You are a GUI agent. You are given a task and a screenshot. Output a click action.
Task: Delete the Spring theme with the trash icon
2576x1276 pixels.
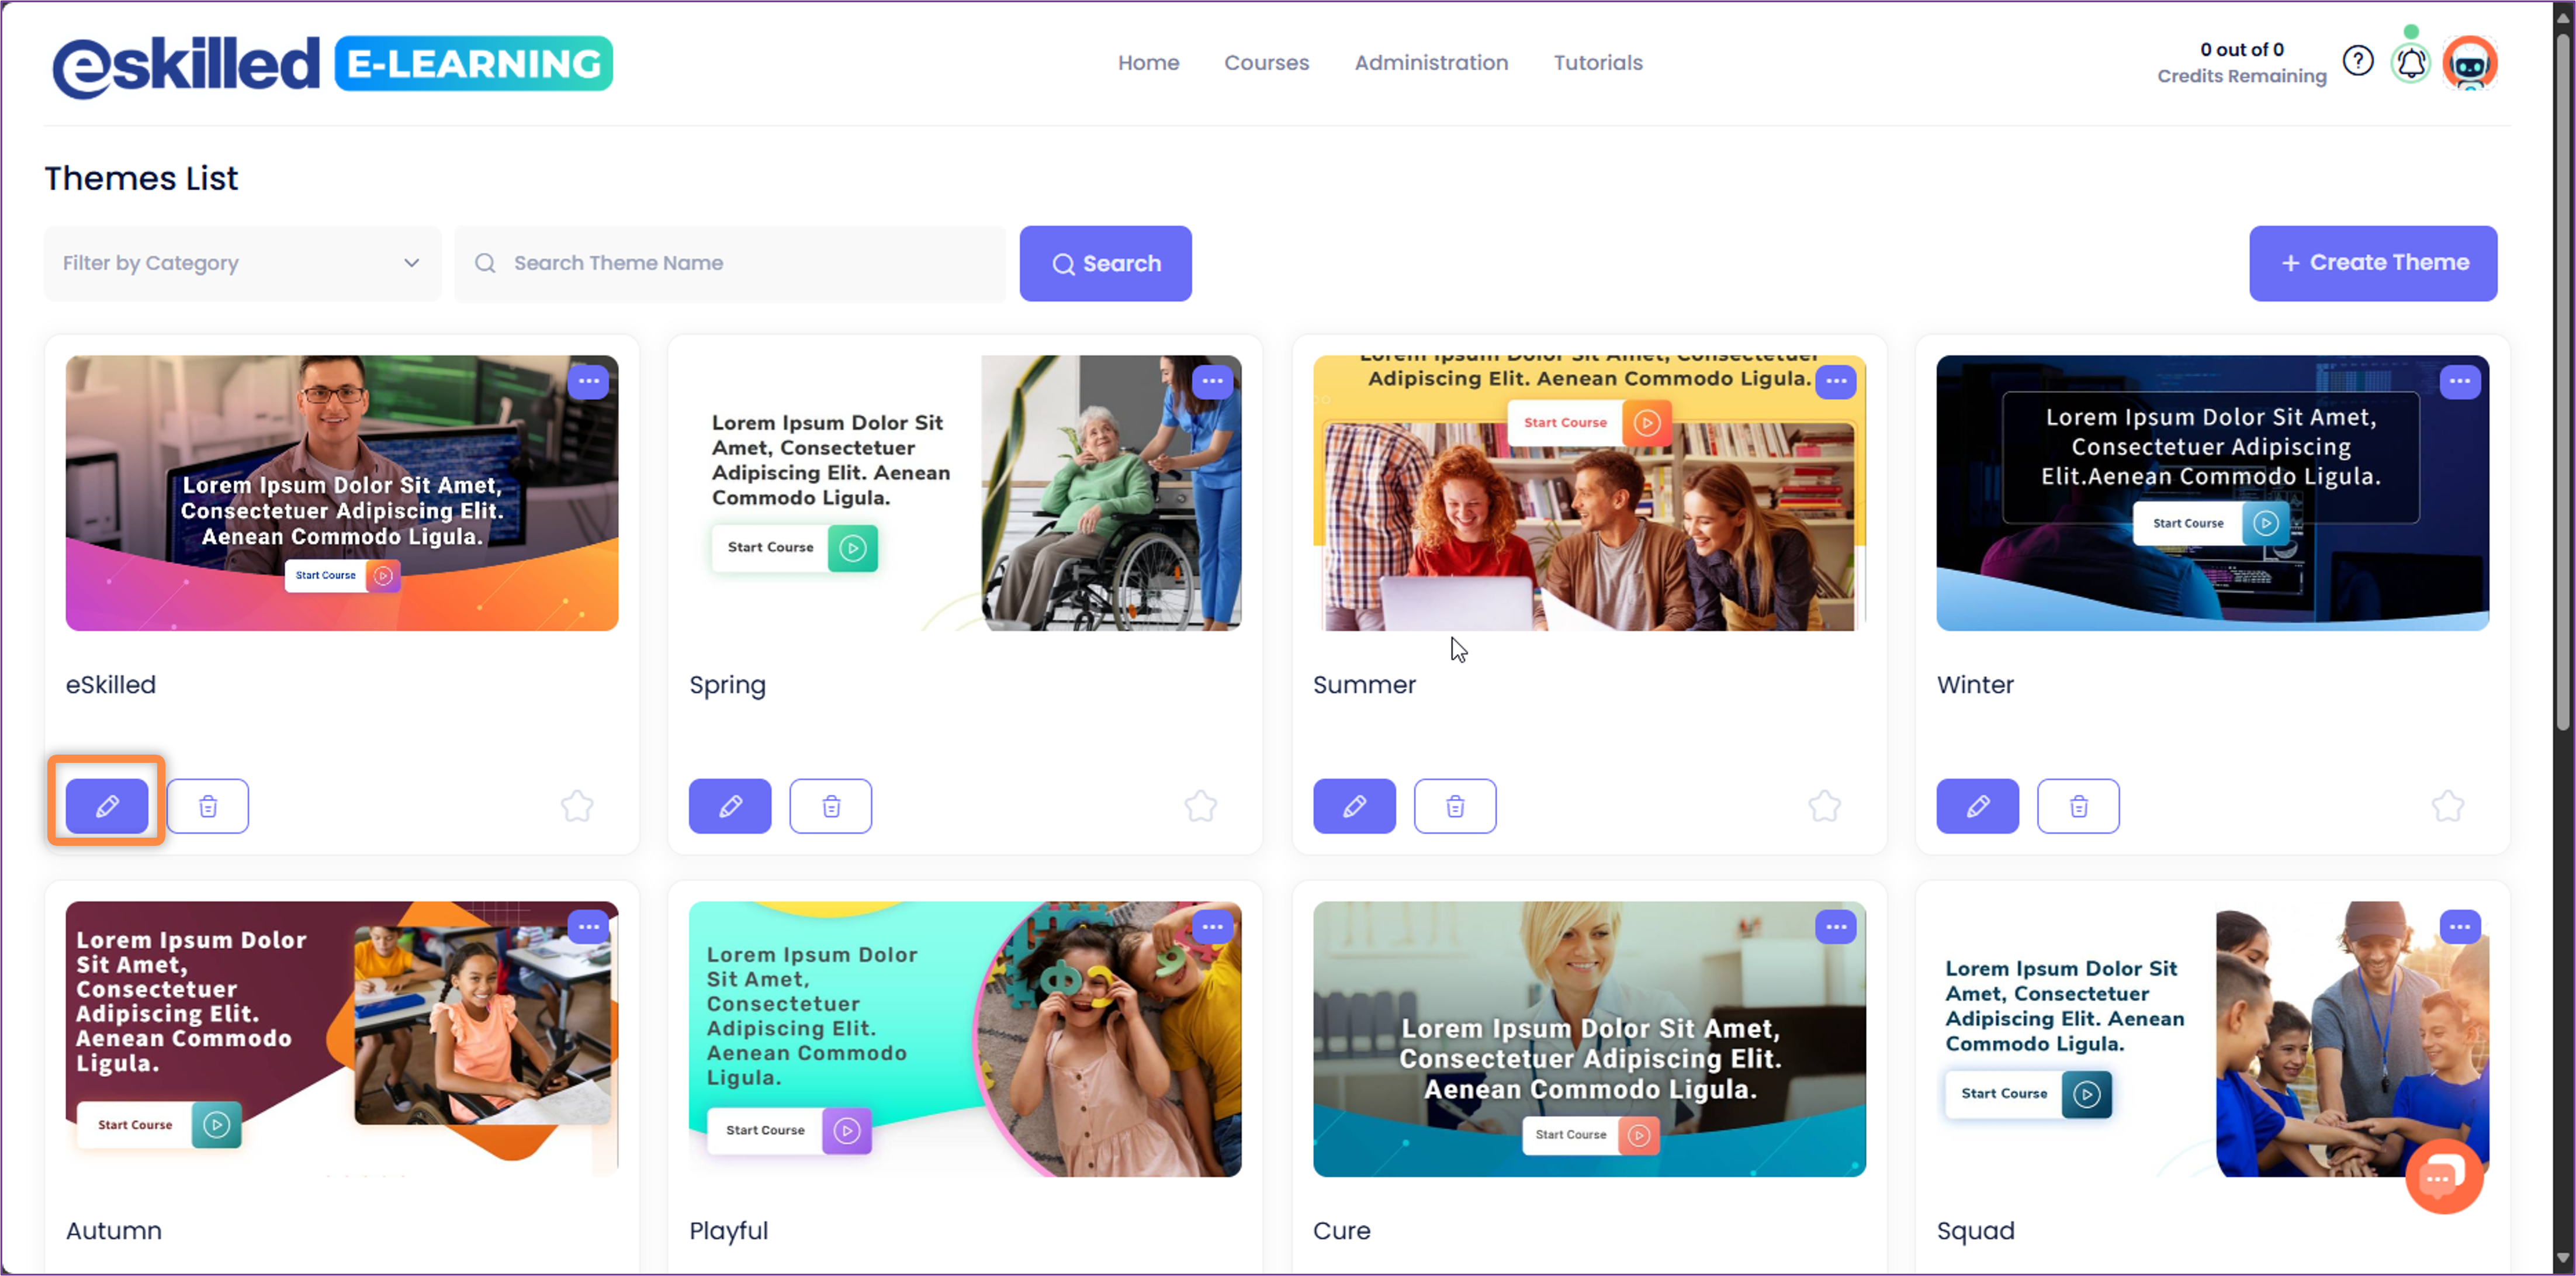(x=831, y=806)
